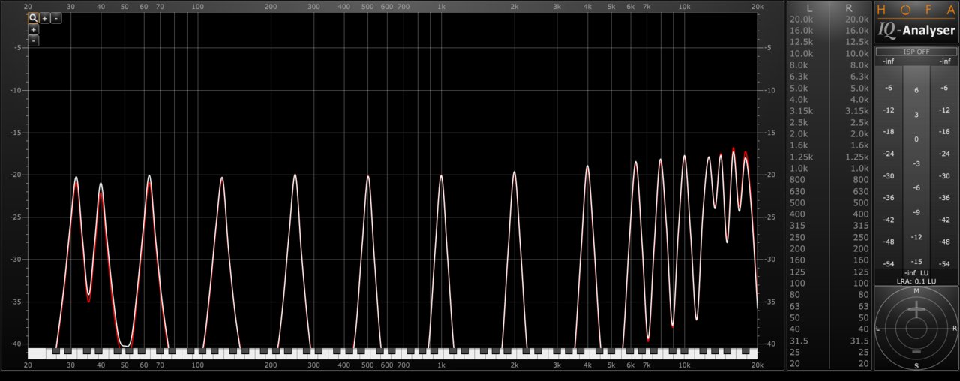
Task: Click the R column header of the band meter
Action: 849,7
